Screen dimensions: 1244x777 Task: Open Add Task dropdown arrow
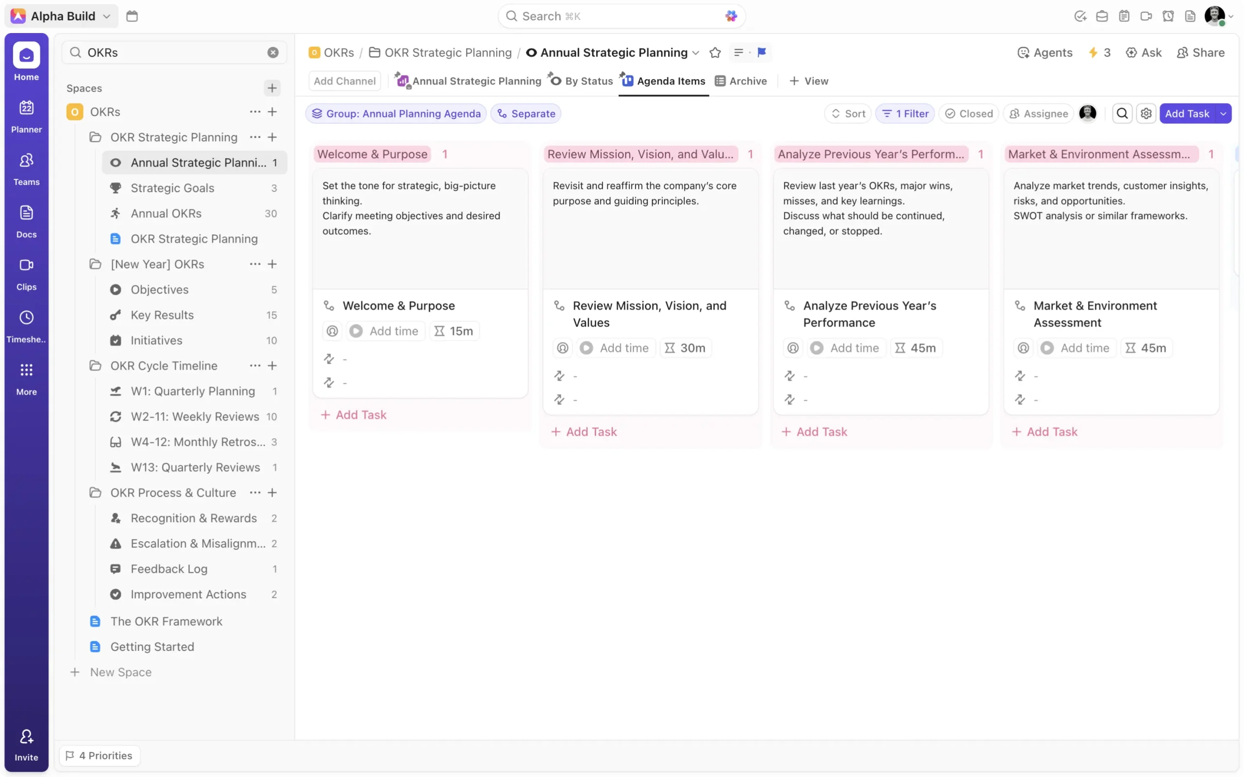point(1223,114)
